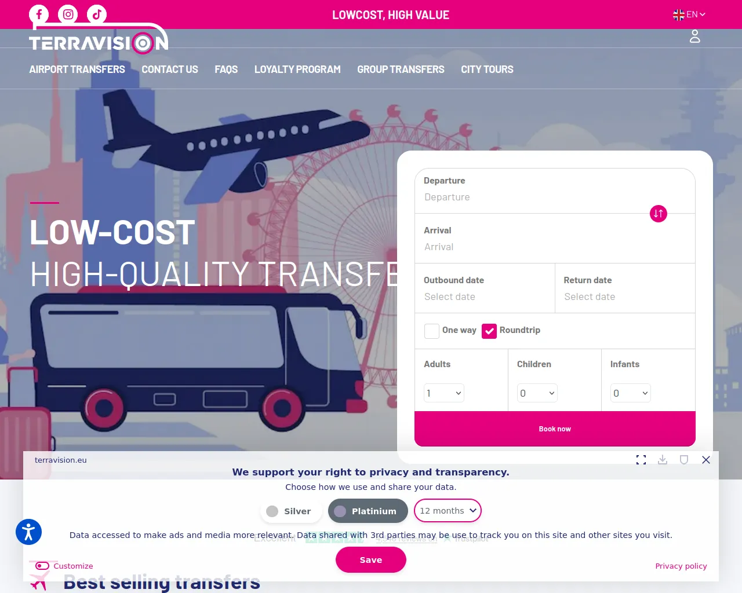This screenshot has width=742, height=593.
Task: Click the fullscreen icon in consent banner
Action: coord(641,460)
